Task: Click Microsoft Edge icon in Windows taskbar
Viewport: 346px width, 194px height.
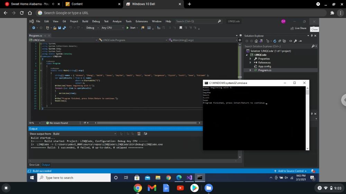Action: 179,177
